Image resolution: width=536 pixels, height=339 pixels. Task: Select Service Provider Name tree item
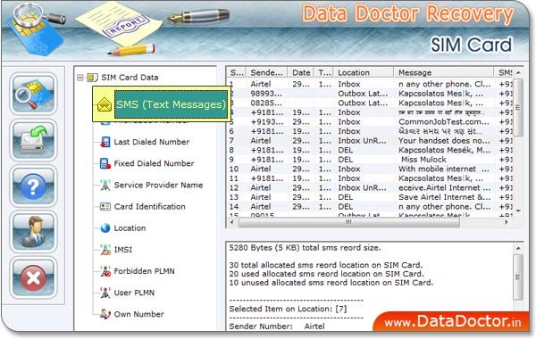(158, 185)
